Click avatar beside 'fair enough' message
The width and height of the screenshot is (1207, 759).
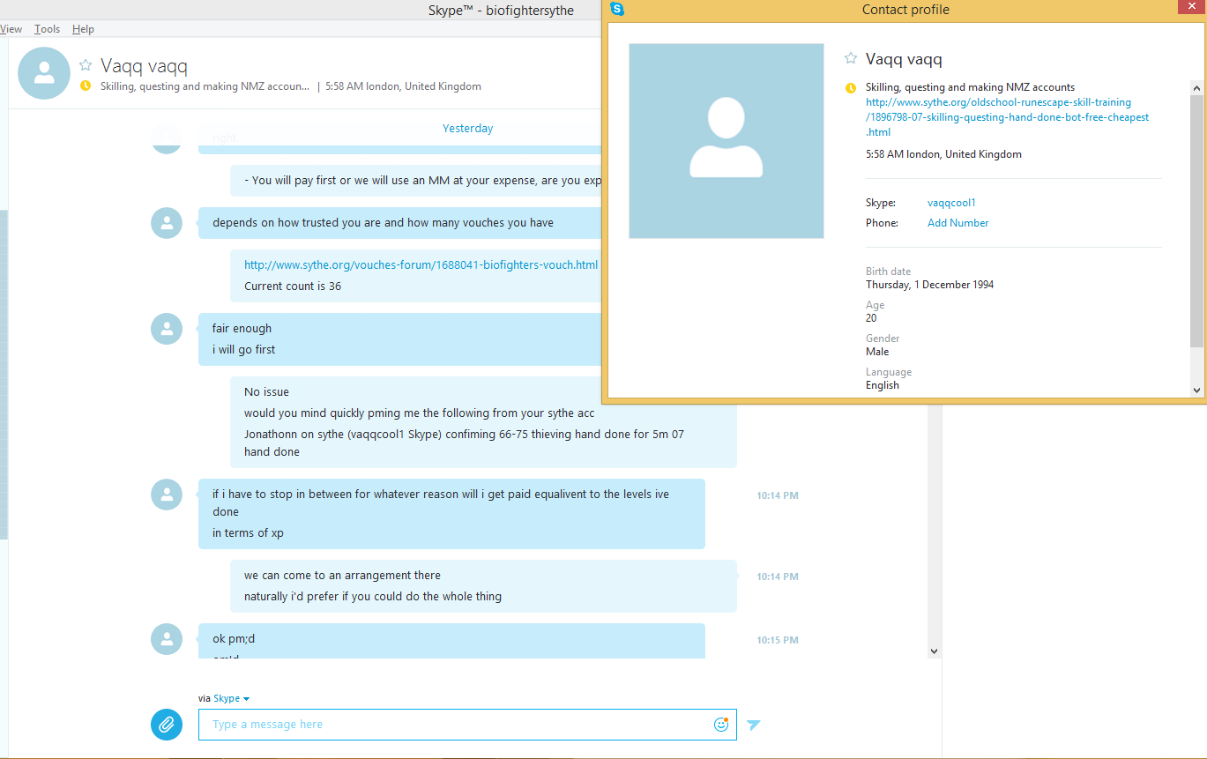click(x=167, y=329)
